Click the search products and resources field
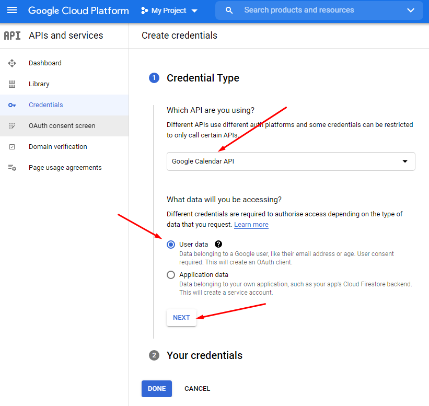The image size is (429, 406). click(x=314, y=10)
